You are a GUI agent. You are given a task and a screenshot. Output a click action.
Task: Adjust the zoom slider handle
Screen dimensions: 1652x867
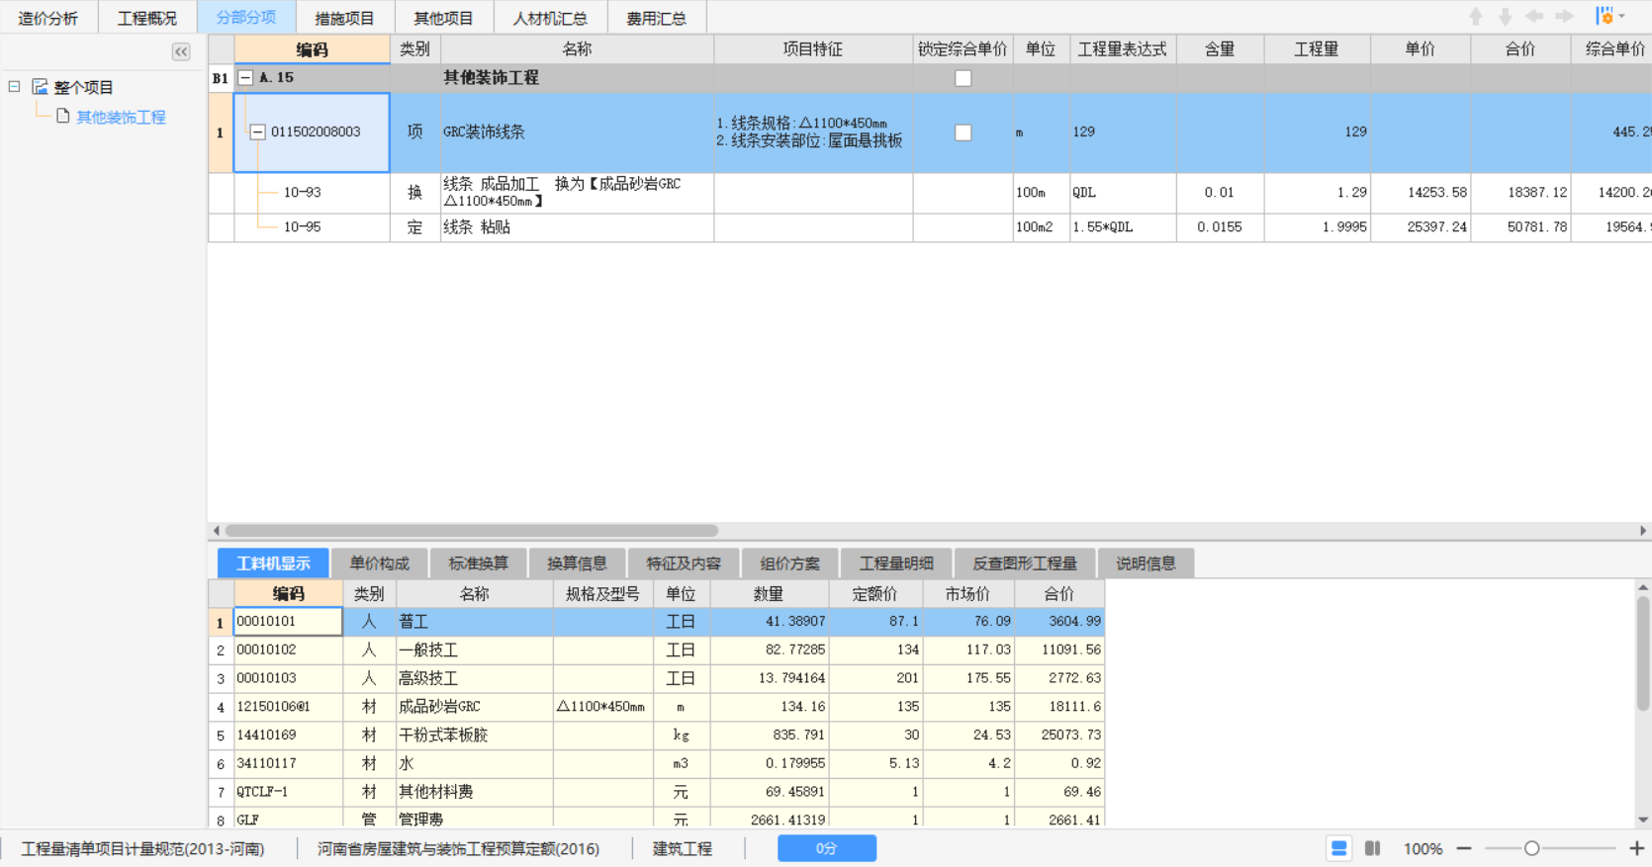1531,848
